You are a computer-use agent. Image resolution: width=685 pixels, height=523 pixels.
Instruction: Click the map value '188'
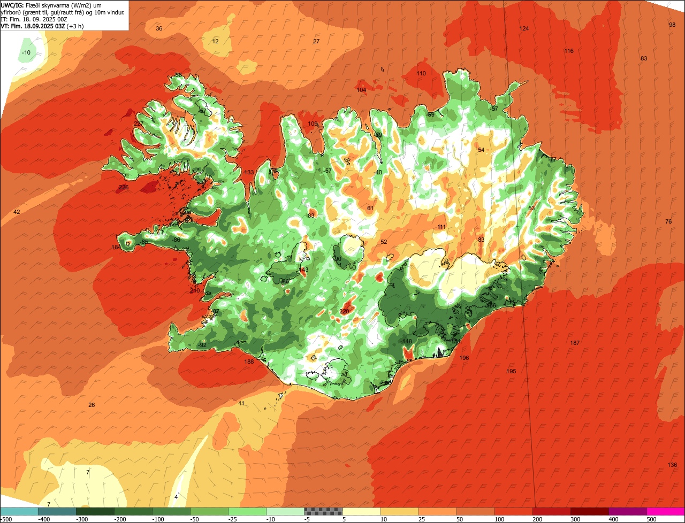[x=249, y=362]
